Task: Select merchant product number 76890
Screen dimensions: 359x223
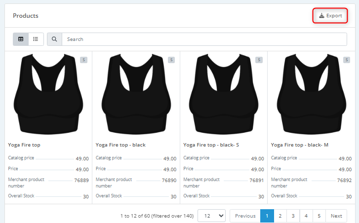Action: (169, 181)
